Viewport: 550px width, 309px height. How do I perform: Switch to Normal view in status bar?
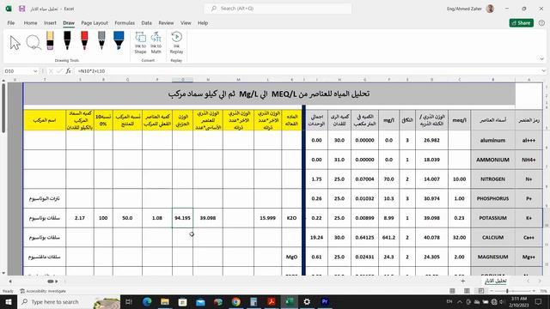click(453, 291)
